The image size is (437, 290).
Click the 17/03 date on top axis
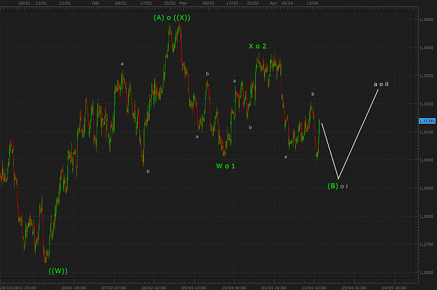(x=232, y=3)
